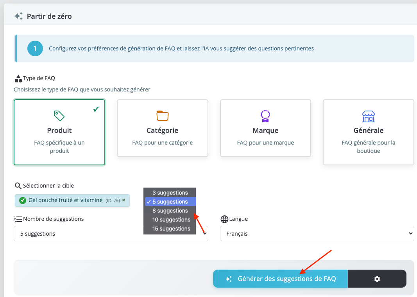Click the tag icon in Produit card
The height and width of the screenshot is (297, 417).
[59, 116]
